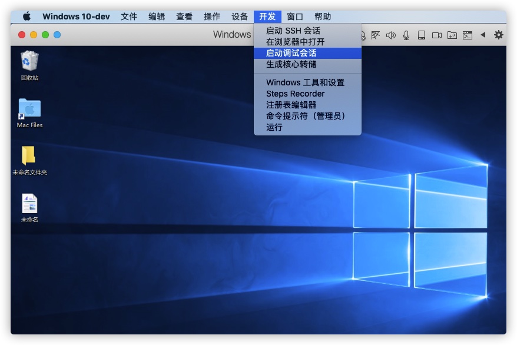Click the hard disk device icon
This screenshot has width=517, height=345.
[422, 35]
